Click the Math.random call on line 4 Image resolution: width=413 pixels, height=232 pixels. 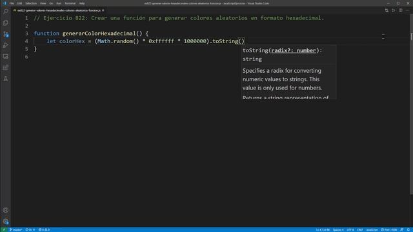coord(118,41)
